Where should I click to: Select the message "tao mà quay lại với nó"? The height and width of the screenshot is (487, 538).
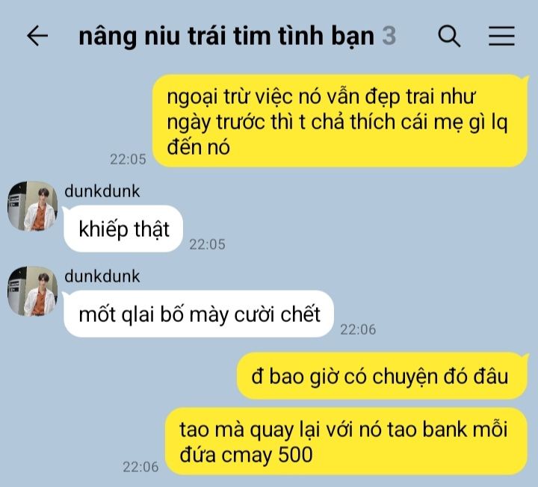346,441
